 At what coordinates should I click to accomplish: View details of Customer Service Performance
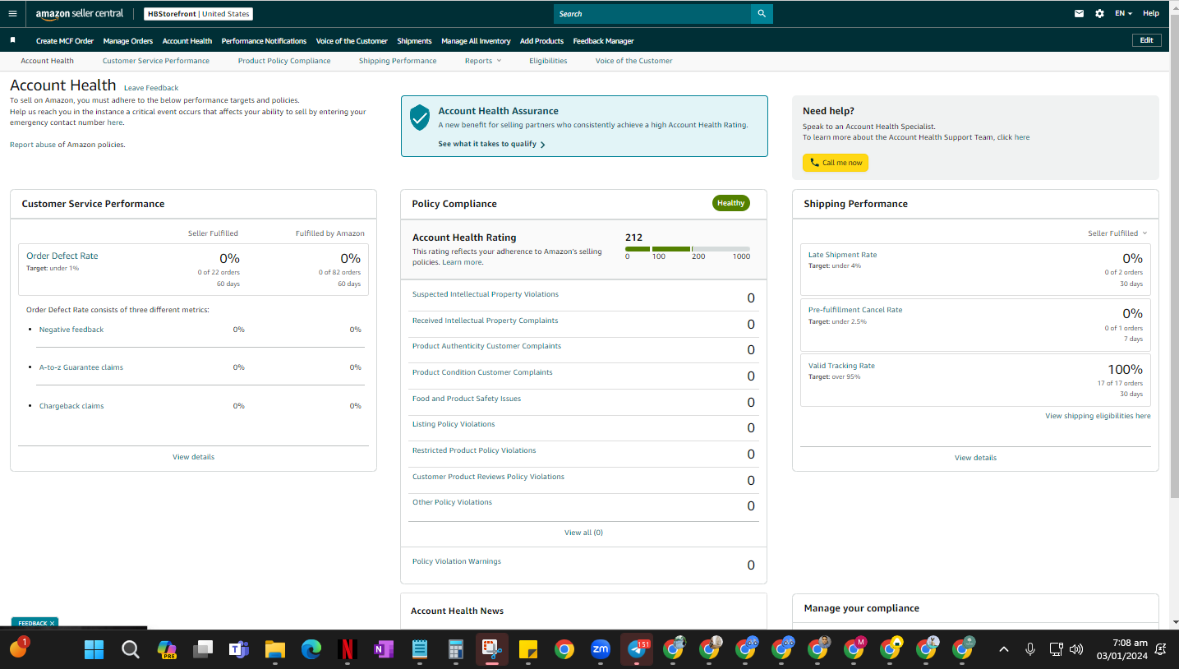pos(194,457)
